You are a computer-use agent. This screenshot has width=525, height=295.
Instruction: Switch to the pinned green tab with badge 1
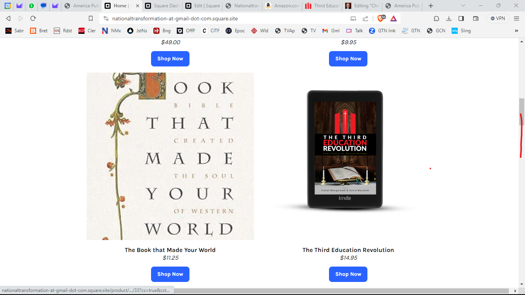(x=32, y=6)
